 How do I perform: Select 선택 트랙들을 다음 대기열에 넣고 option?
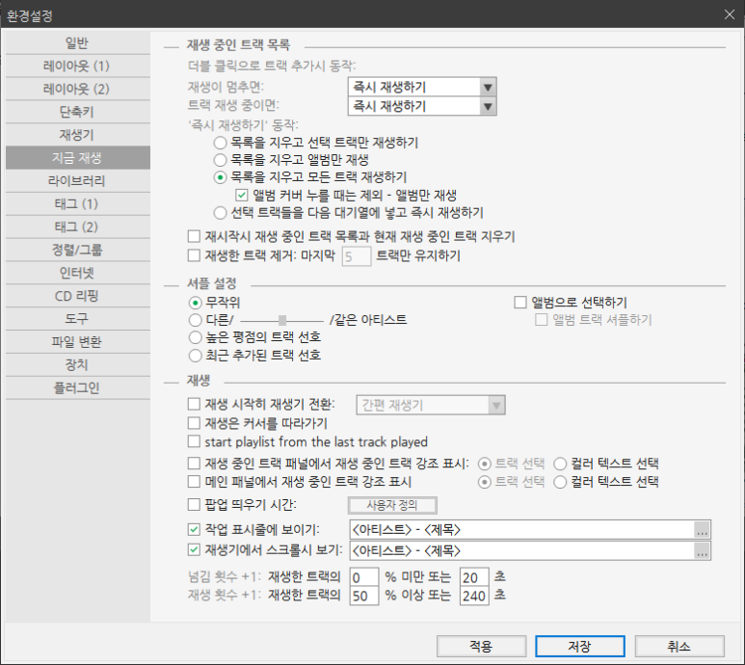pyautogui.click(x=220, y=213)
